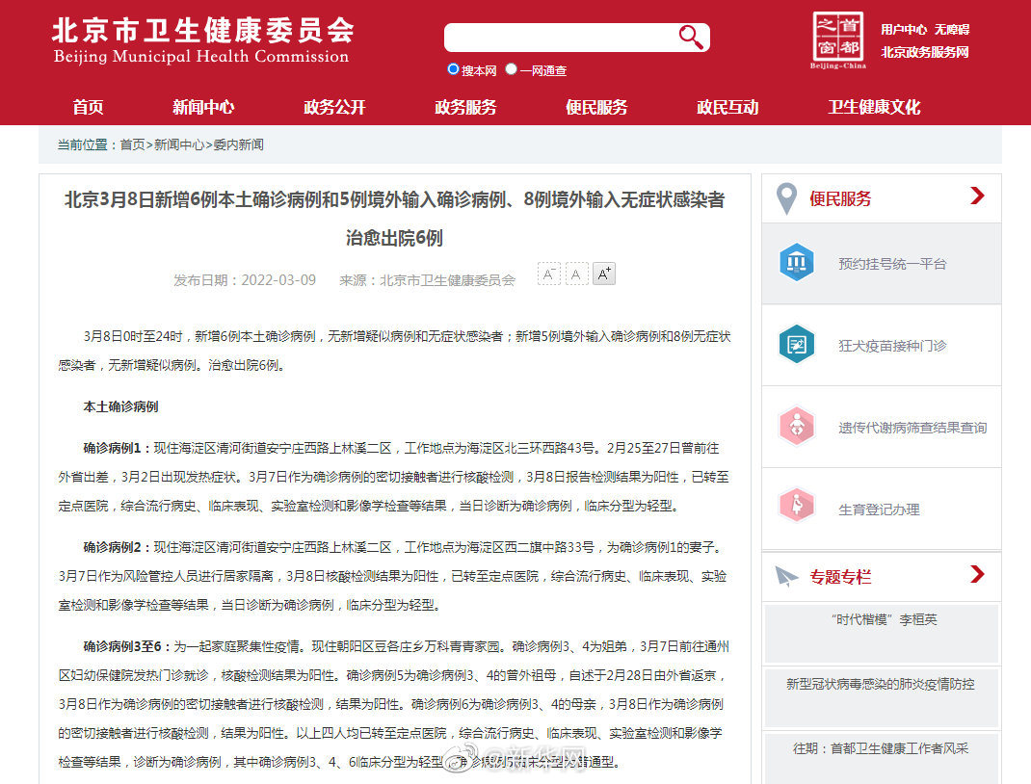Viewport: 1031px width, 784px height.
Task: Click the Beijing-China capital window logo
Action: [837, 39]
